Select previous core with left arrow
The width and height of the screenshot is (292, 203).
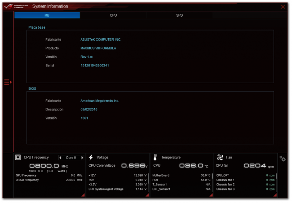pyautogui.click(x=61, y=158)
